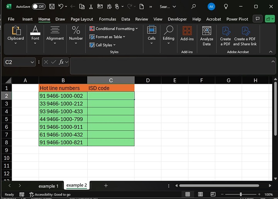Toggle the AutoSave switch
278x199 pixels.
click(x=38, y=7)
